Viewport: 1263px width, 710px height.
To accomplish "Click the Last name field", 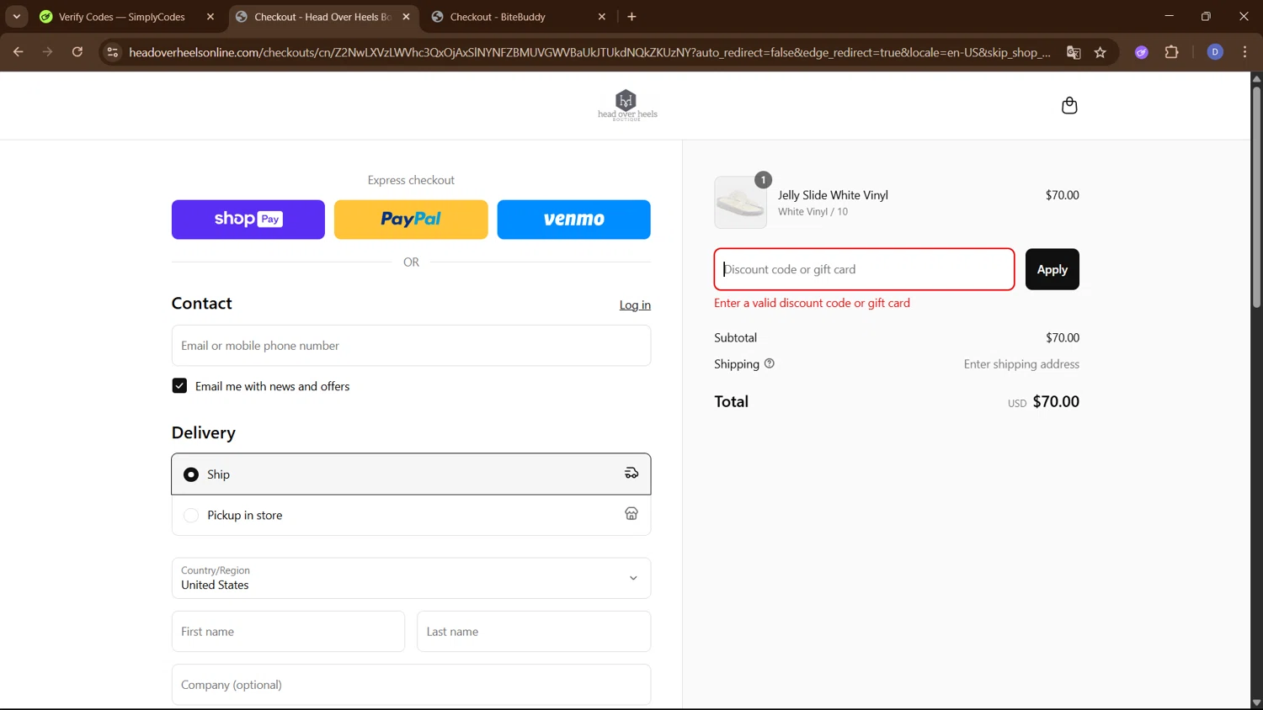I will point(534,631).
